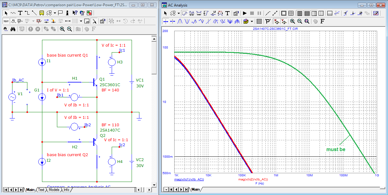Toggle the cross-hair cursor button
The height and width of the screenshot is (195, 388).
[x=94, y=21]
